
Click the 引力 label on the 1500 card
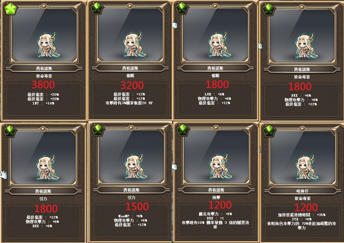click(131, 197)
